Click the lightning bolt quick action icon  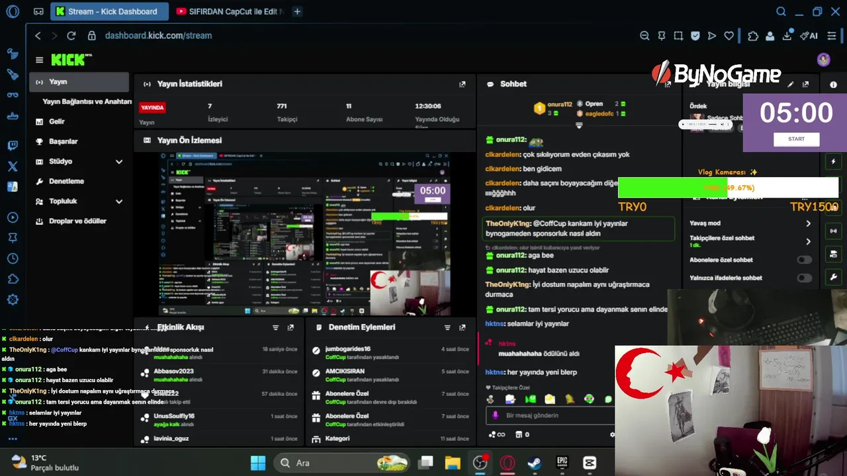[833, 161]
